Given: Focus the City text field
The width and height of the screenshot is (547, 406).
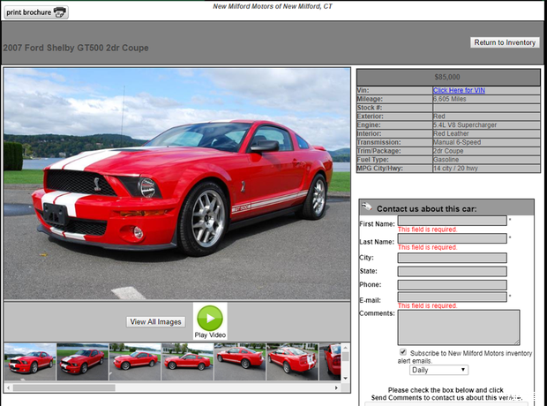Looking at the screenshot, I should pos(452,258).
